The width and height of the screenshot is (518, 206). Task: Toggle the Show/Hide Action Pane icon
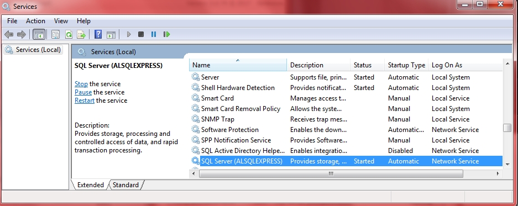[111, 34]
